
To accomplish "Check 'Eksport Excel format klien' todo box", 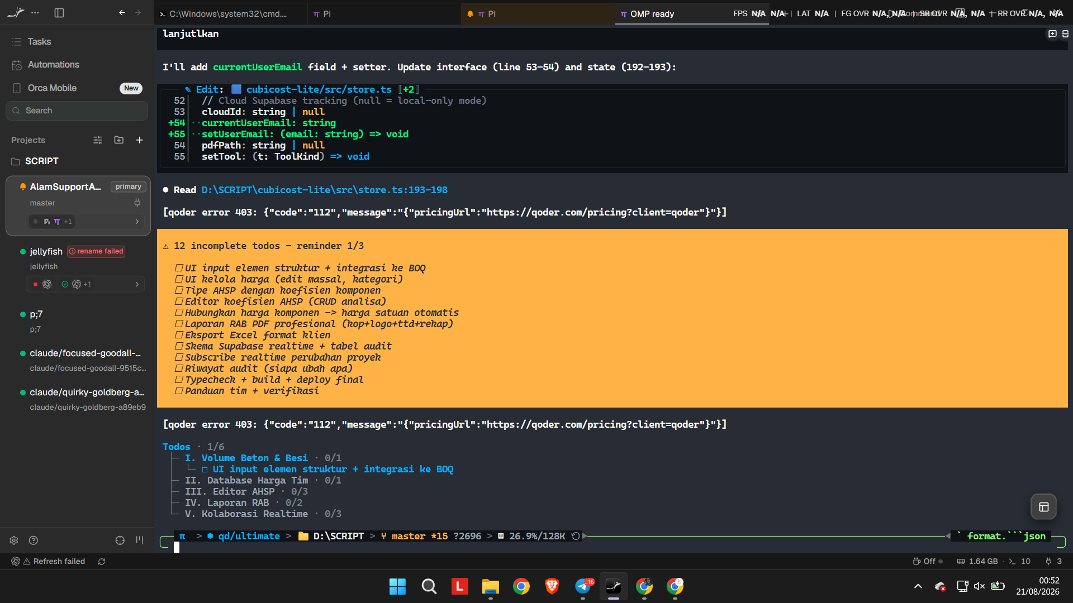I will point(179,335).
